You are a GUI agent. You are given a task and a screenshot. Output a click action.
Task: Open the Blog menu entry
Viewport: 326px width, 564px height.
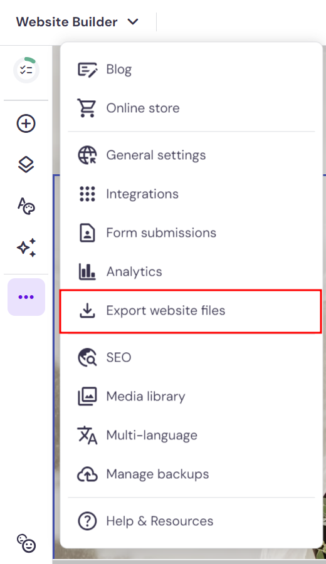coord(191,69)
